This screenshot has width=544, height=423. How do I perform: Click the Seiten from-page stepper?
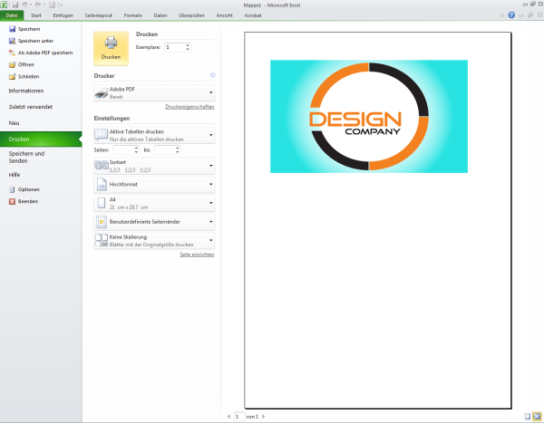click(x=136, y=150)
